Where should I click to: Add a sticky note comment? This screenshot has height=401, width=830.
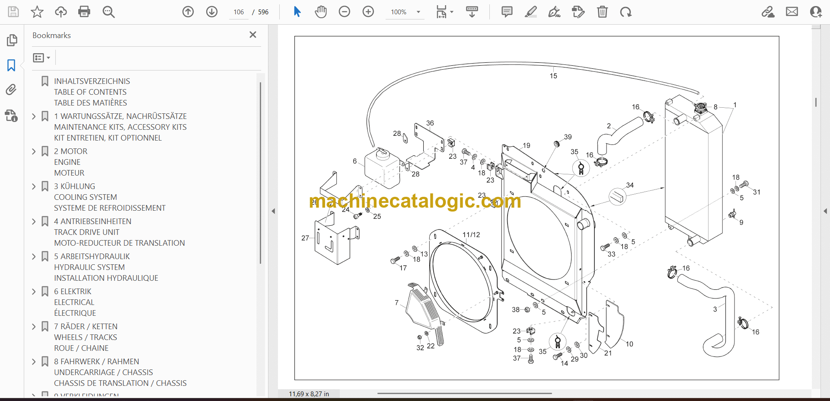click(x=507, y=12)
